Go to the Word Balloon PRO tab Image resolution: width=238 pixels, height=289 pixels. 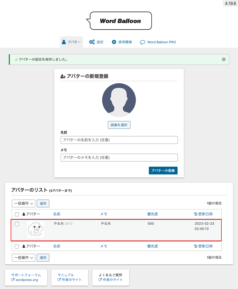coord(158,42)
